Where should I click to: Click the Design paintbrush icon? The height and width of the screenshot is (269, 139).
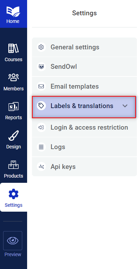coord(14,136)
